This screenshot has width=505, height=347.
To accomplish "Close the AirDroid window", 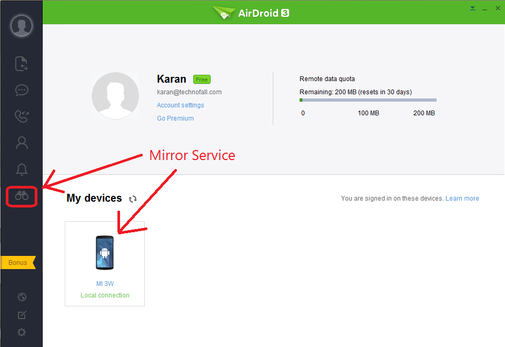I will click(x=498, y=8).
